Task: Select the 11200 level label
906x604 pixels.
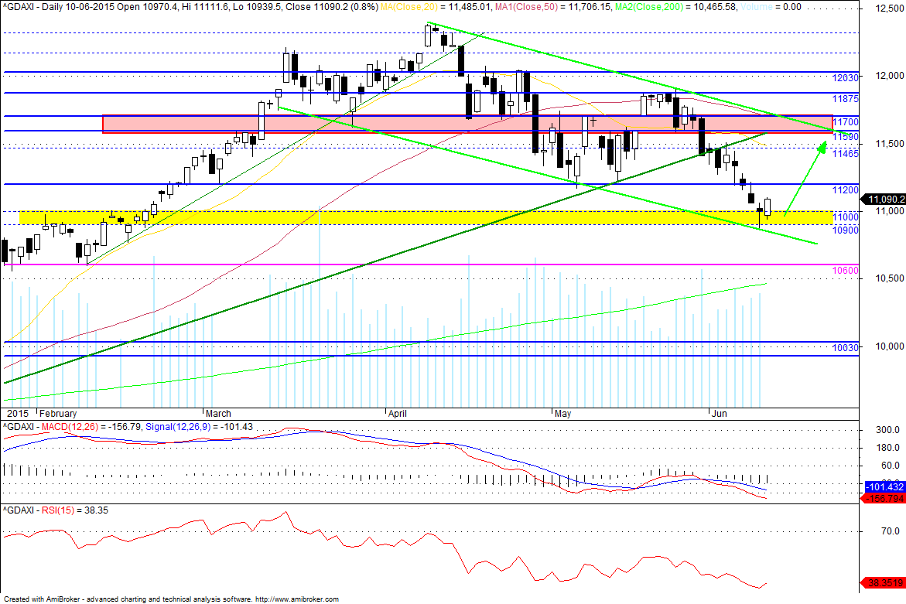Action: (x=846, y=190)
